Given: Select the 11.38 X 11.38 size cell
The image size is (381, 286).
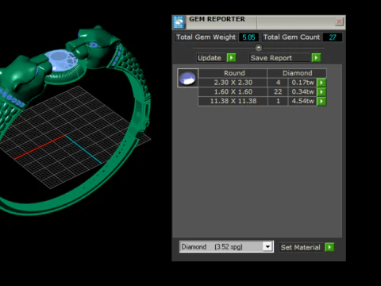Looking at the screenshot, I should coord(233,101).
